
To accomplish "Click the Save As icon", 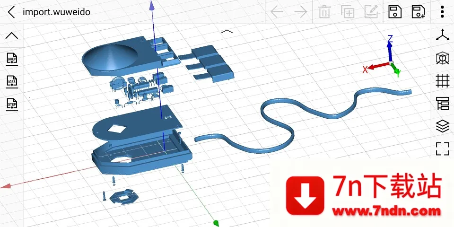I will [x=418, y=12].
